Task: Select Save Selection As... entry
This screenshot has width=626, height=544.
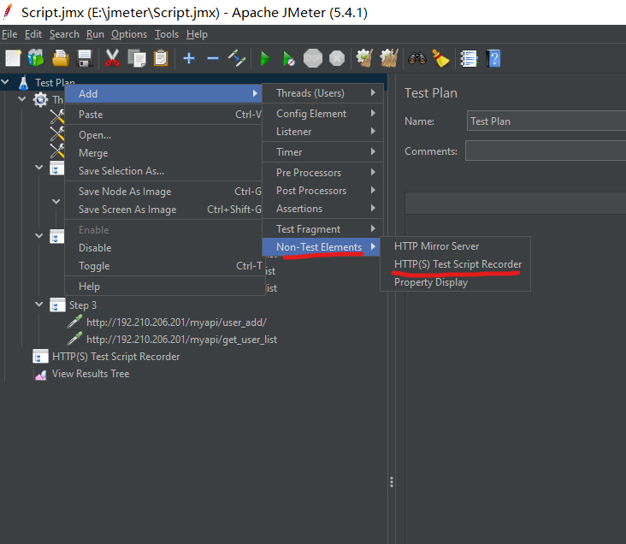Action: pyautogui.click(x=163, y=171)
